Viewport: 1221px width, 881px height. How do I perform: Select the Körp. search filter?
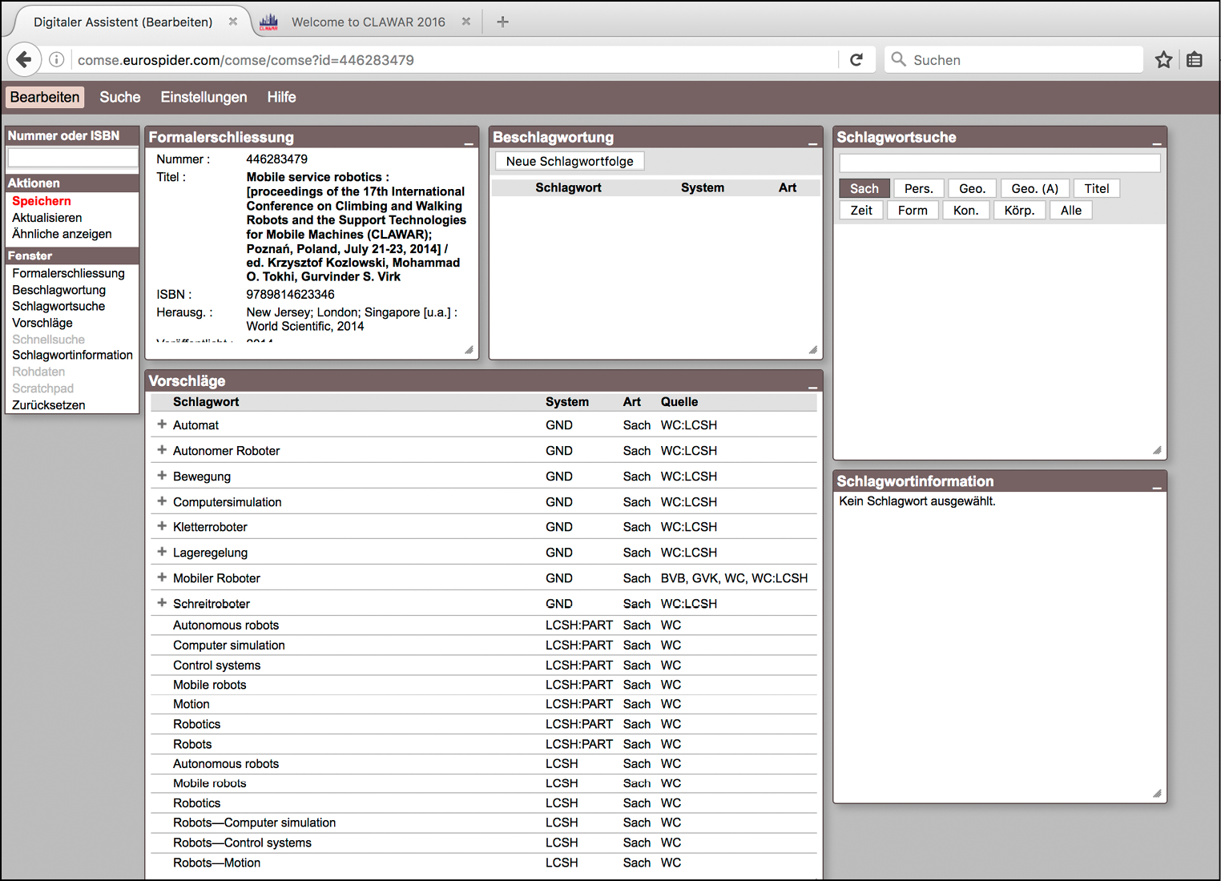coord(1020,210)
